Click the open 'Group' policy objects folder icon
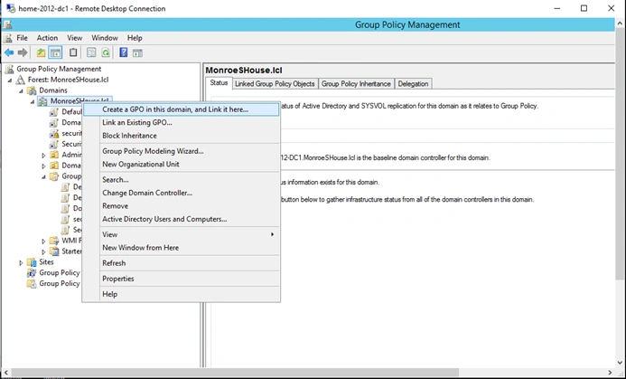Viewport: 626px width, 379px height. pos(54,176)
